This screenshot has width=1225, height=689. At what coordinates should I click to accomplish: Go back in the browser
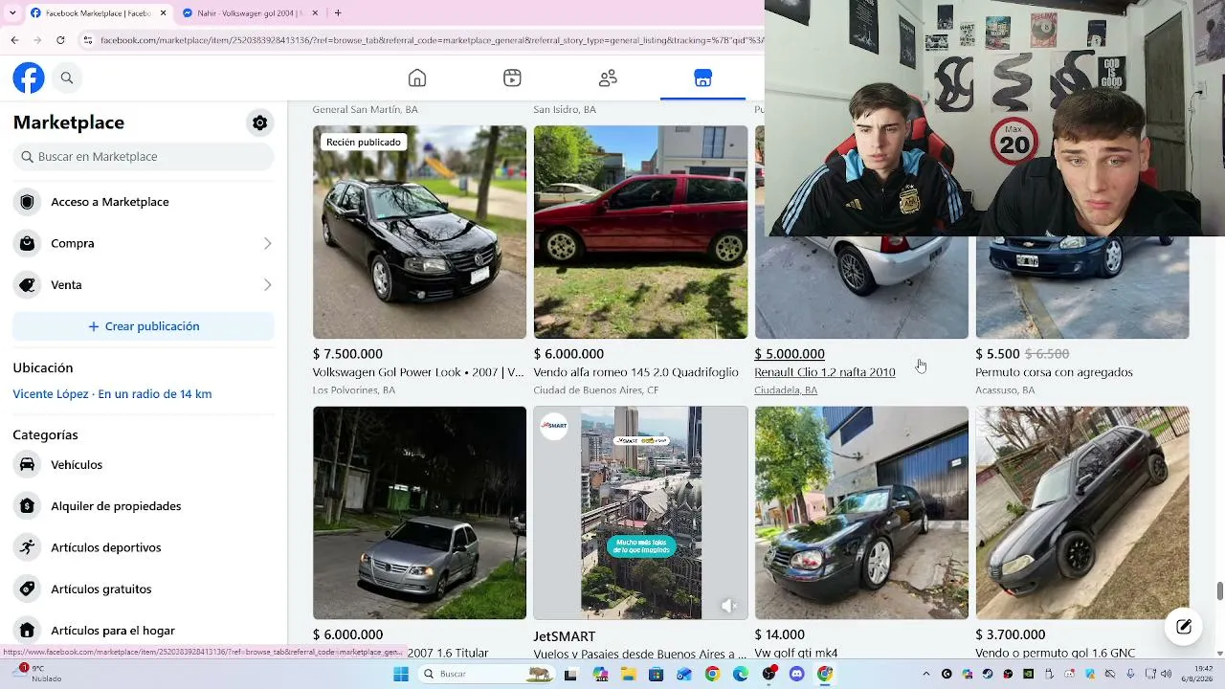pos(14,40)
